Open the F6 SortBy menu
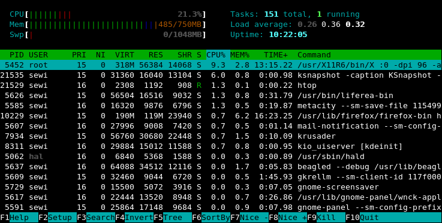442x223 pixels. click(x=211, y=218)
